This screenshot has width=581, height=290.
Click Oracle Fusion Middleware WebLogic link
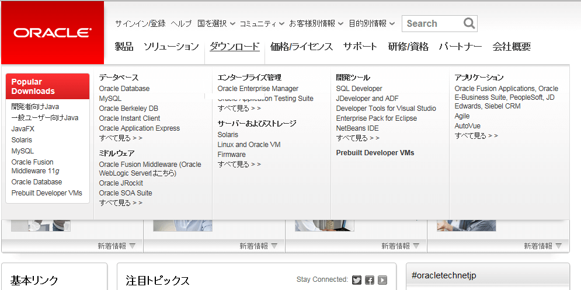[x=150, y=169]
